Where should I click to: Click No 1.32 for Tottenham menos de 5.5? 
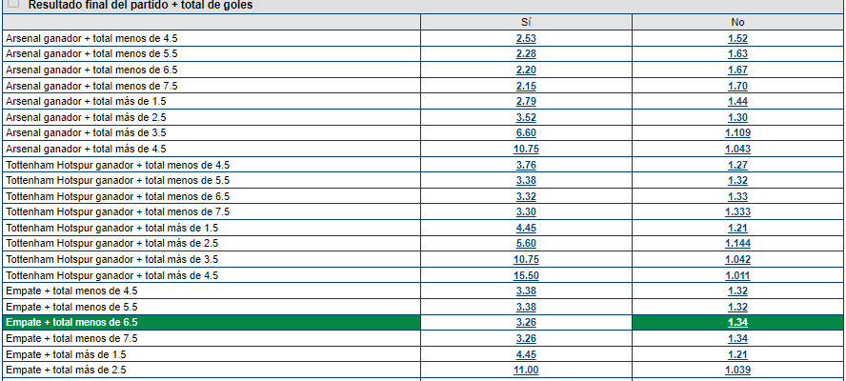pyautogui.click(x=737, y=180)
